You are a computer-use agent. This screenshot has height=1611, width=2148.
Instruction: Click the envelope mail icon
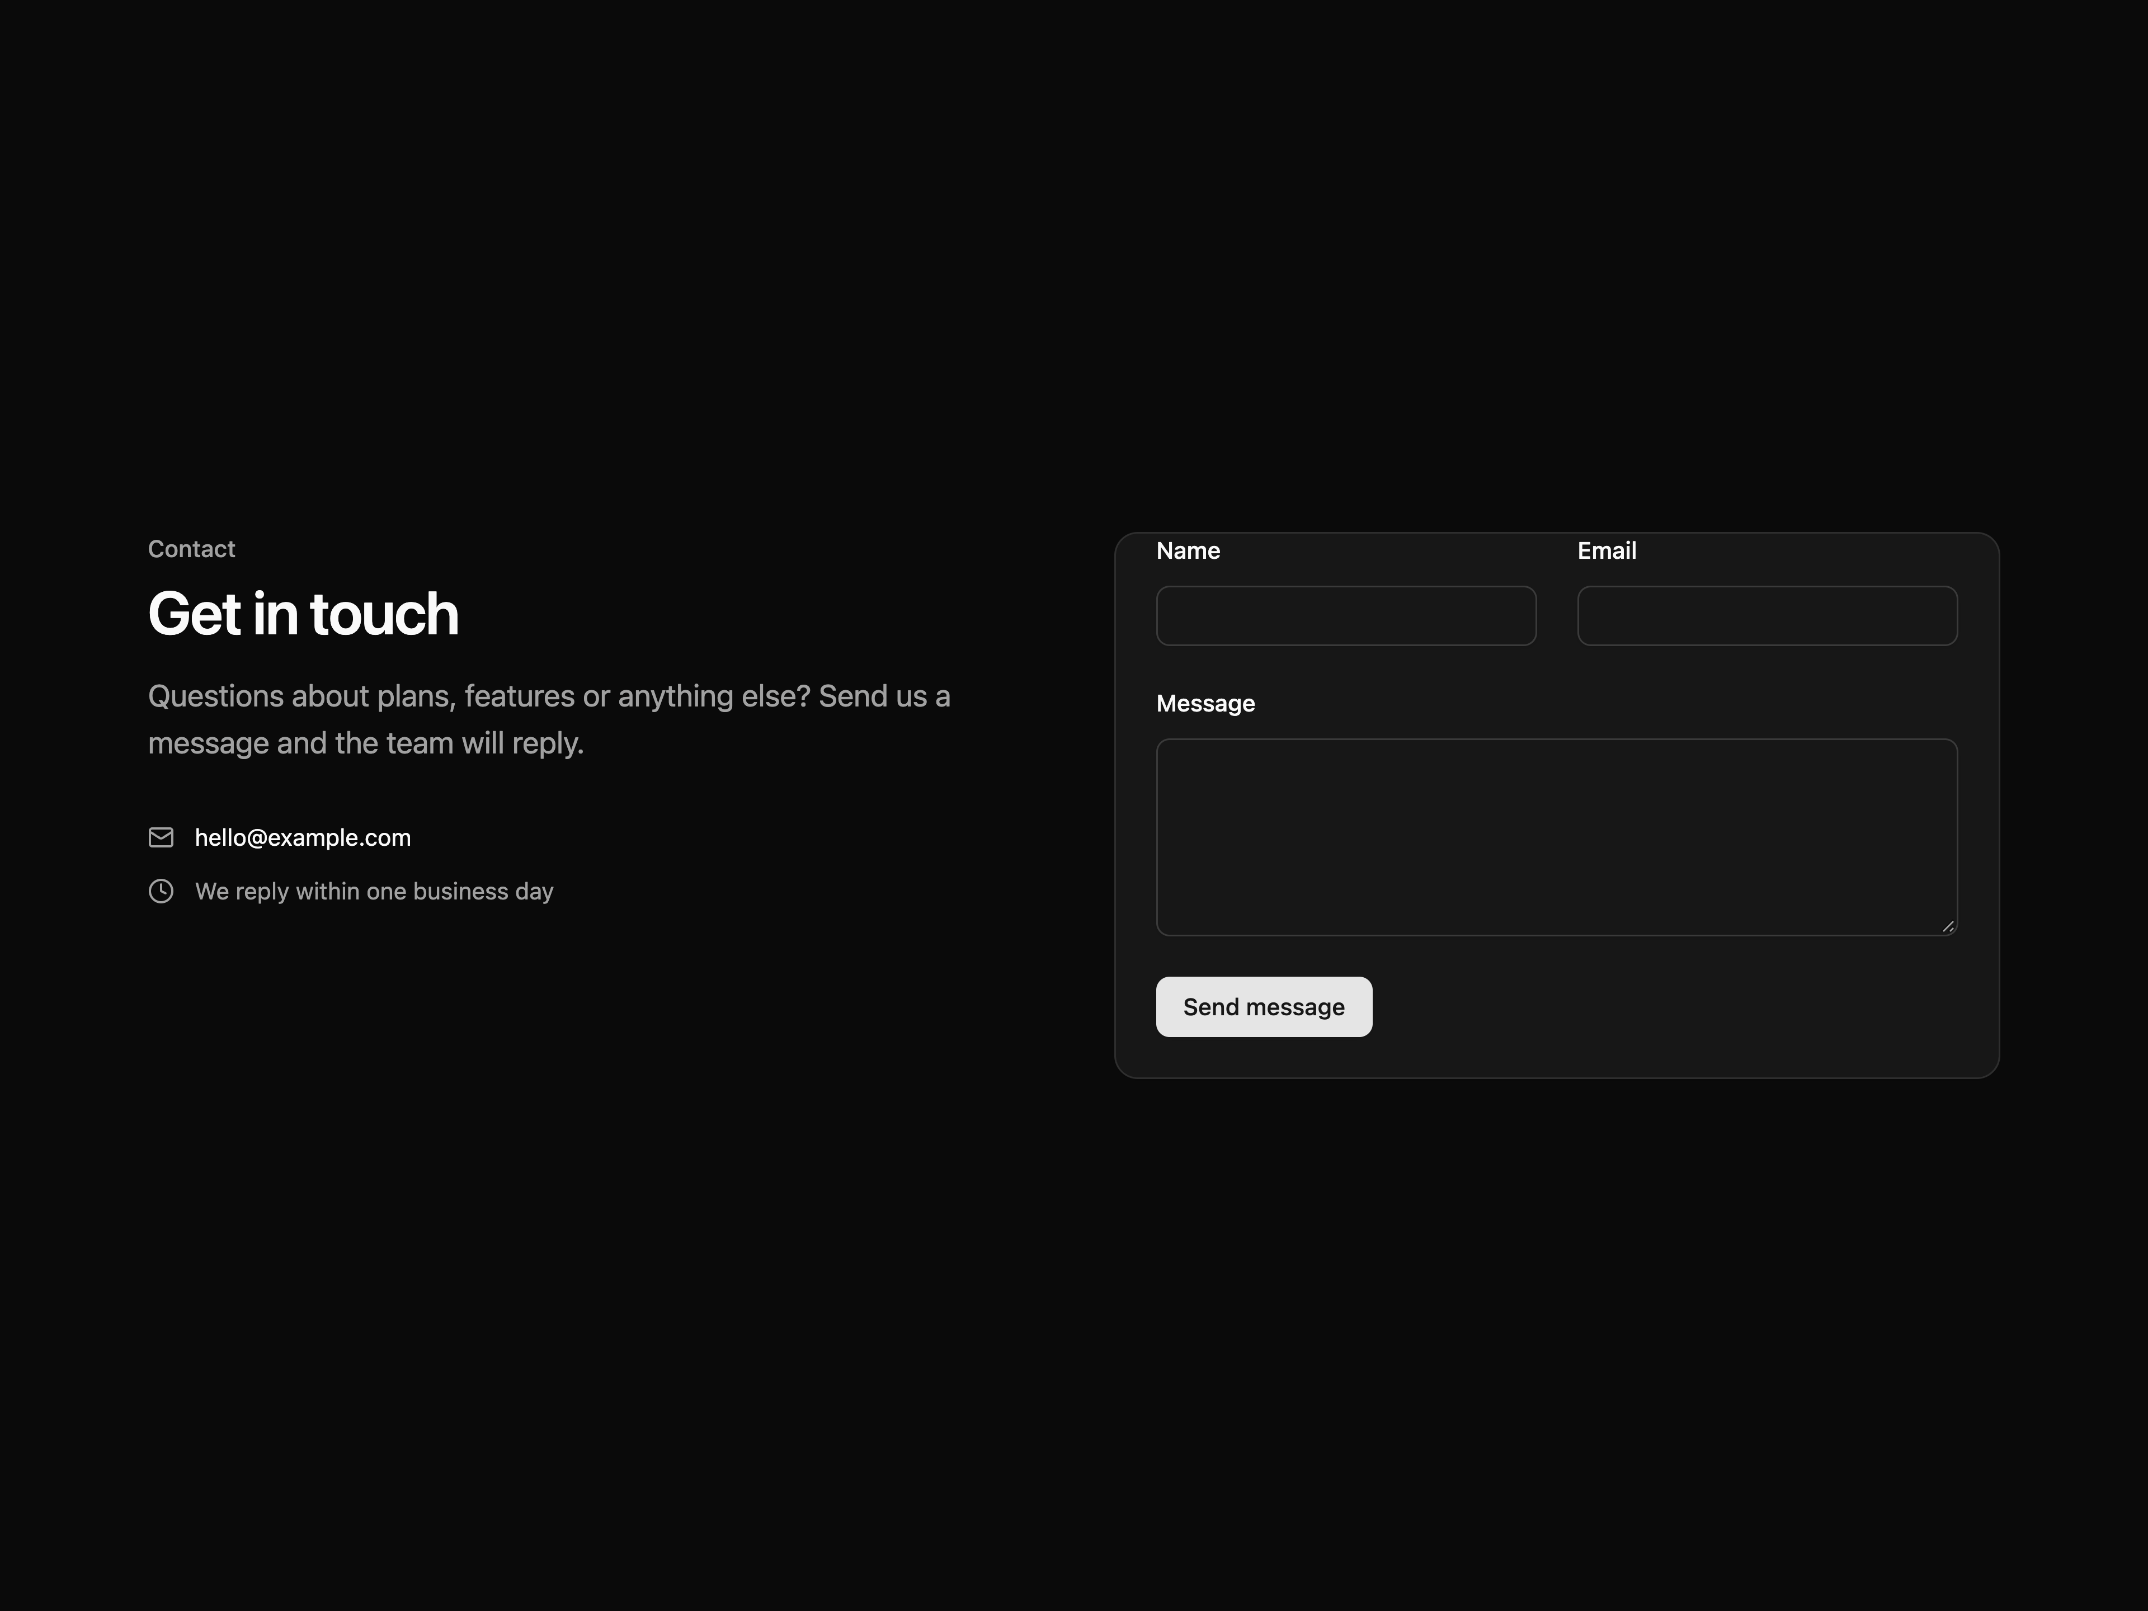161,837
